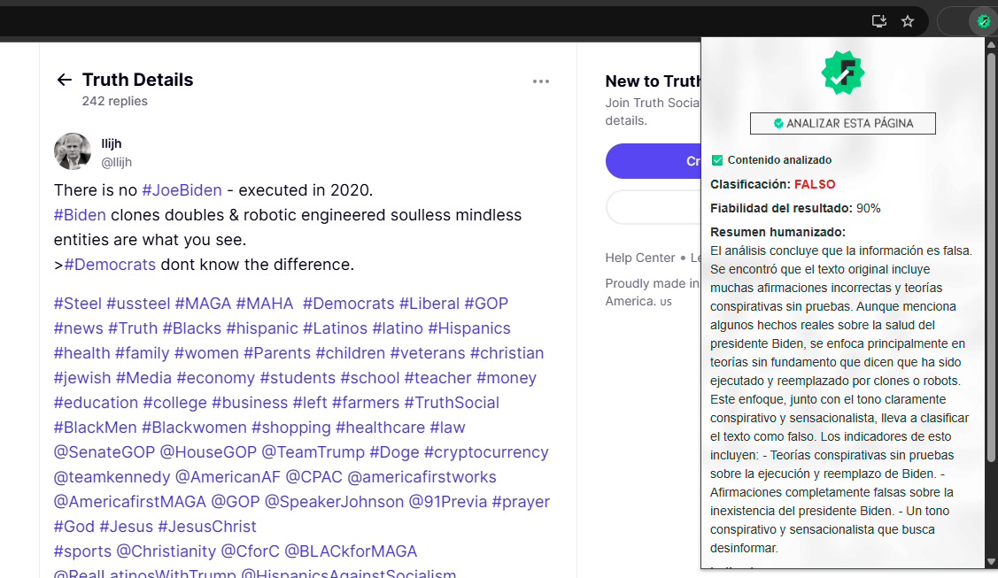Open the @BLACkforMAGA mention
Viewport: 998px width, 578px height.
351,551
